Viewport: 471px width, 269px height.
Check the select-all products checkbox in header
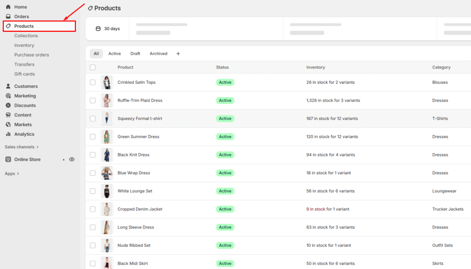(x=93, y=67)
